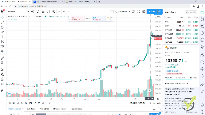Open the Strategy Tester tab
The width and height of the screenshot is (205, 115).
coord(60,109)
